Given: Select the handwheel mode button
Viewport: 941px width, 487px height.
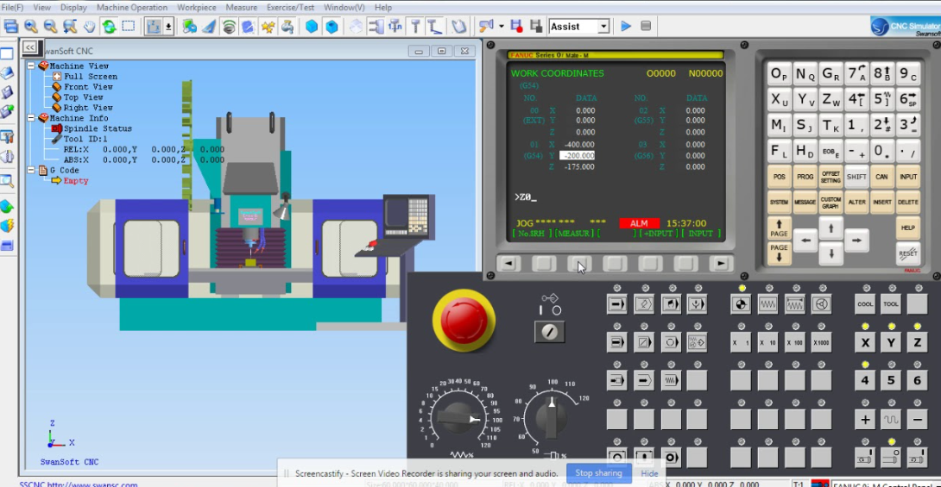Looking at the screenshot, I should point(821,304).
